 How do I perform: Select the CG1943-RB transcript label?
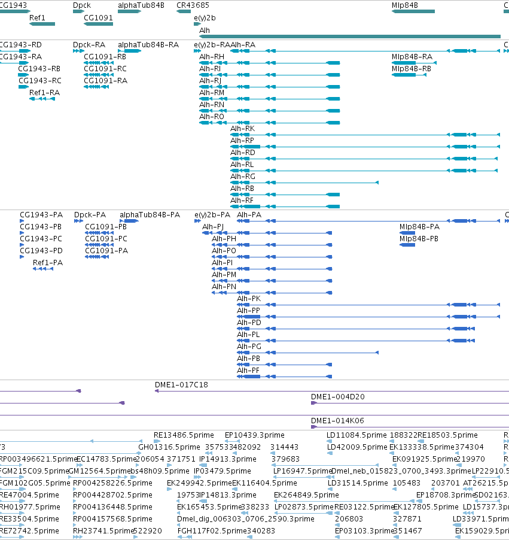coord(39,68)
